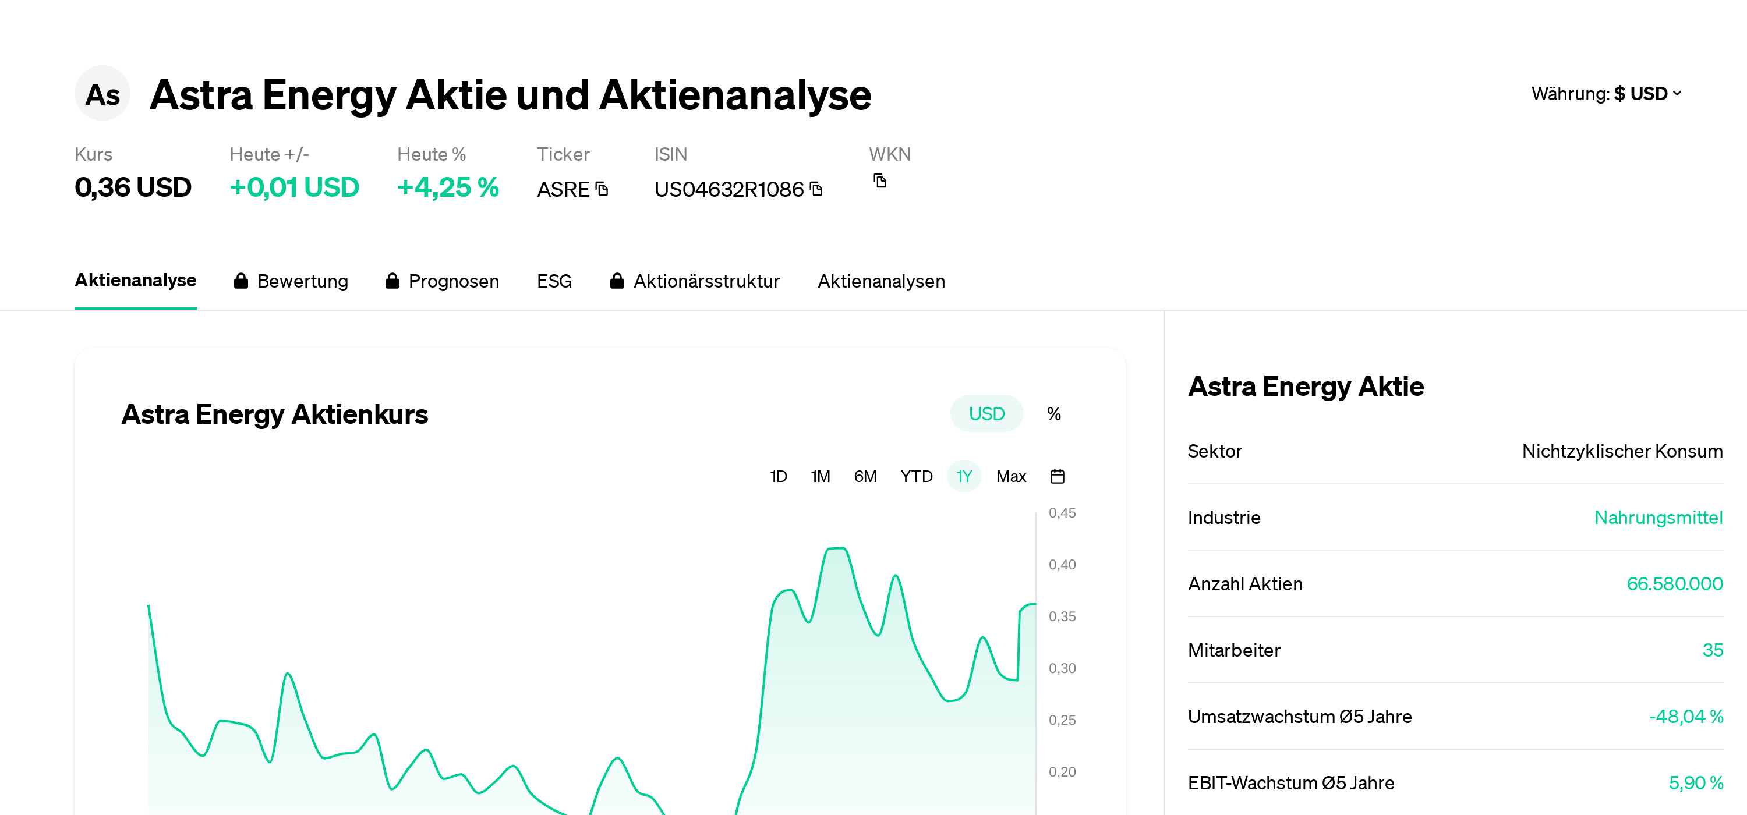The width and height of the screenshot is (1747, 815).
Task: Select the YTD time range
Action: coord(916,476)
